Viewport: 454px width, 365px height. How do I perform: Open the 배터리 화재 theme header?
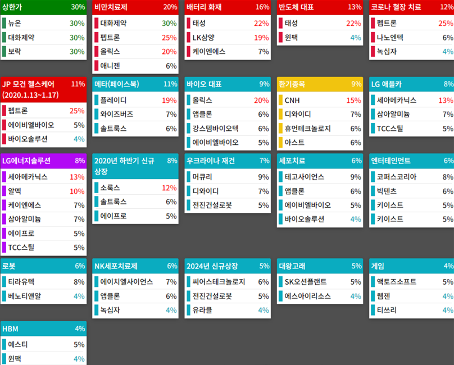(x=228, y=7)
